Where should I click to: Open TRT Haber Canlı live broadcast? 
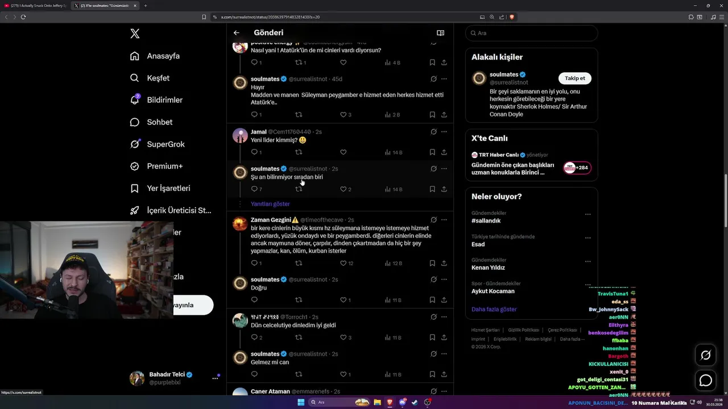(x=531, y=164)
